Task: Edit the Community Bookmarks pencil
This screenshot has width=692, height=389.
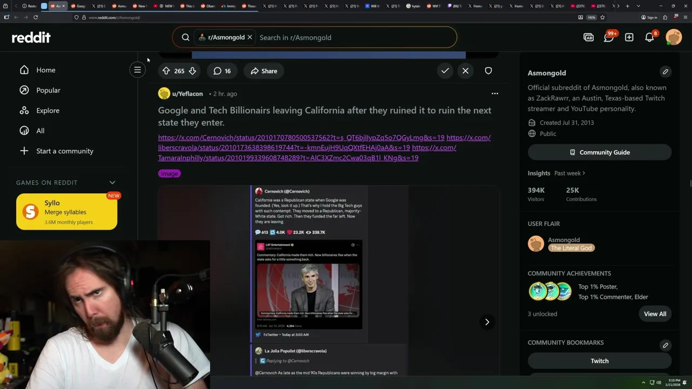Action: click(x=666, y=345)
